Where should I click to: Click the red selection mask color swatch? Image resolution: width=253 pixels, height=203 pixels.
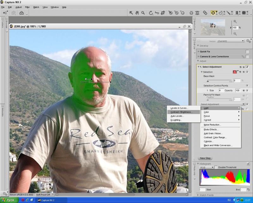coord(235,72)
